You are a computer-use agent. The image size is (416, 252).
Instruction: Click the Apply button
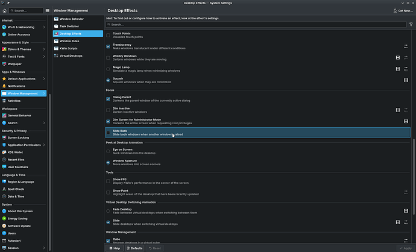(x=405, y=248)
